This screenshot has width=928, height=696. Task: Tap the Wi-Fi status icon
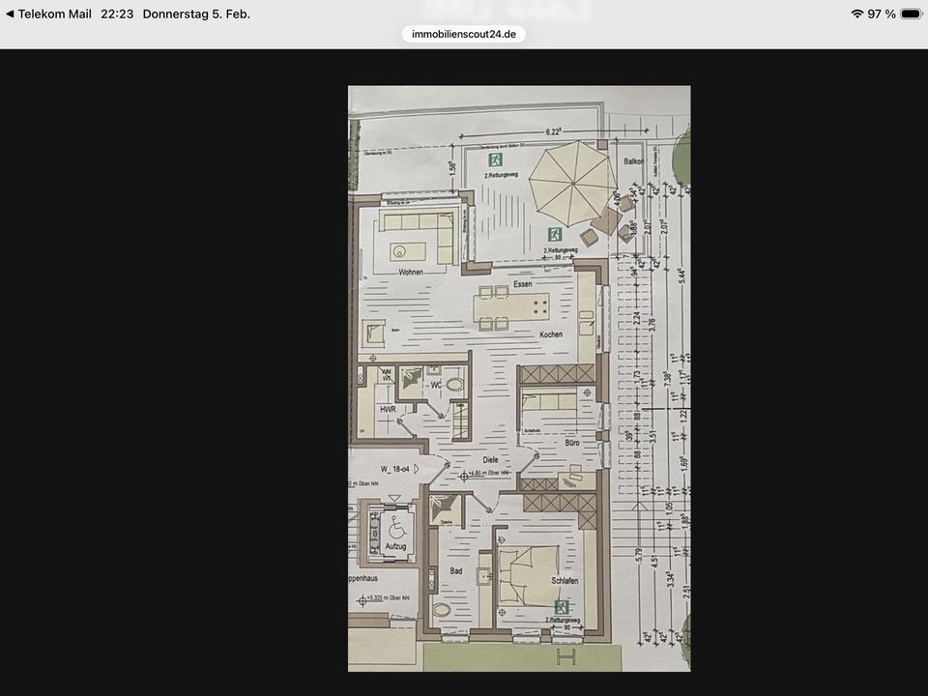(x=856, y=14)
